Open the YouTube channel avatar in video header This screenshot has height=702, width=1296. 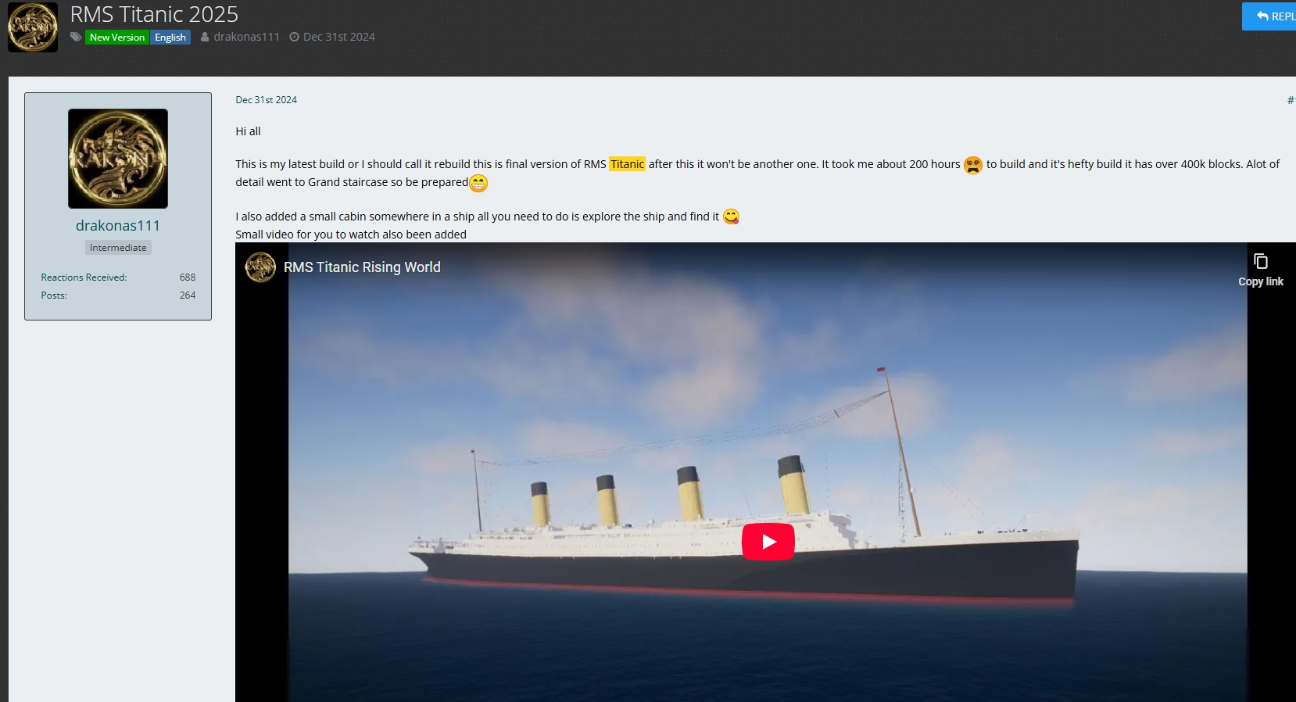pyautogui.click(x=260, y=267)
